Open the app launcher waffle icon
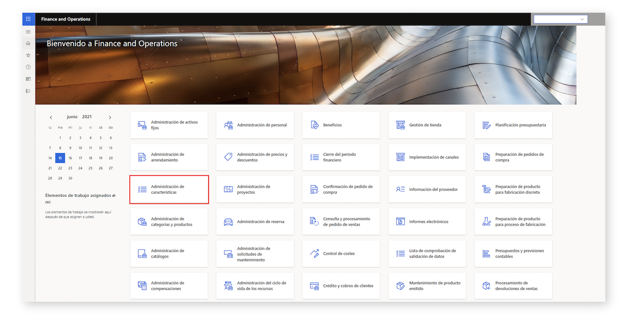Image resolution: width=640 pixels, height=334 pixels. [x=28, y=19]
